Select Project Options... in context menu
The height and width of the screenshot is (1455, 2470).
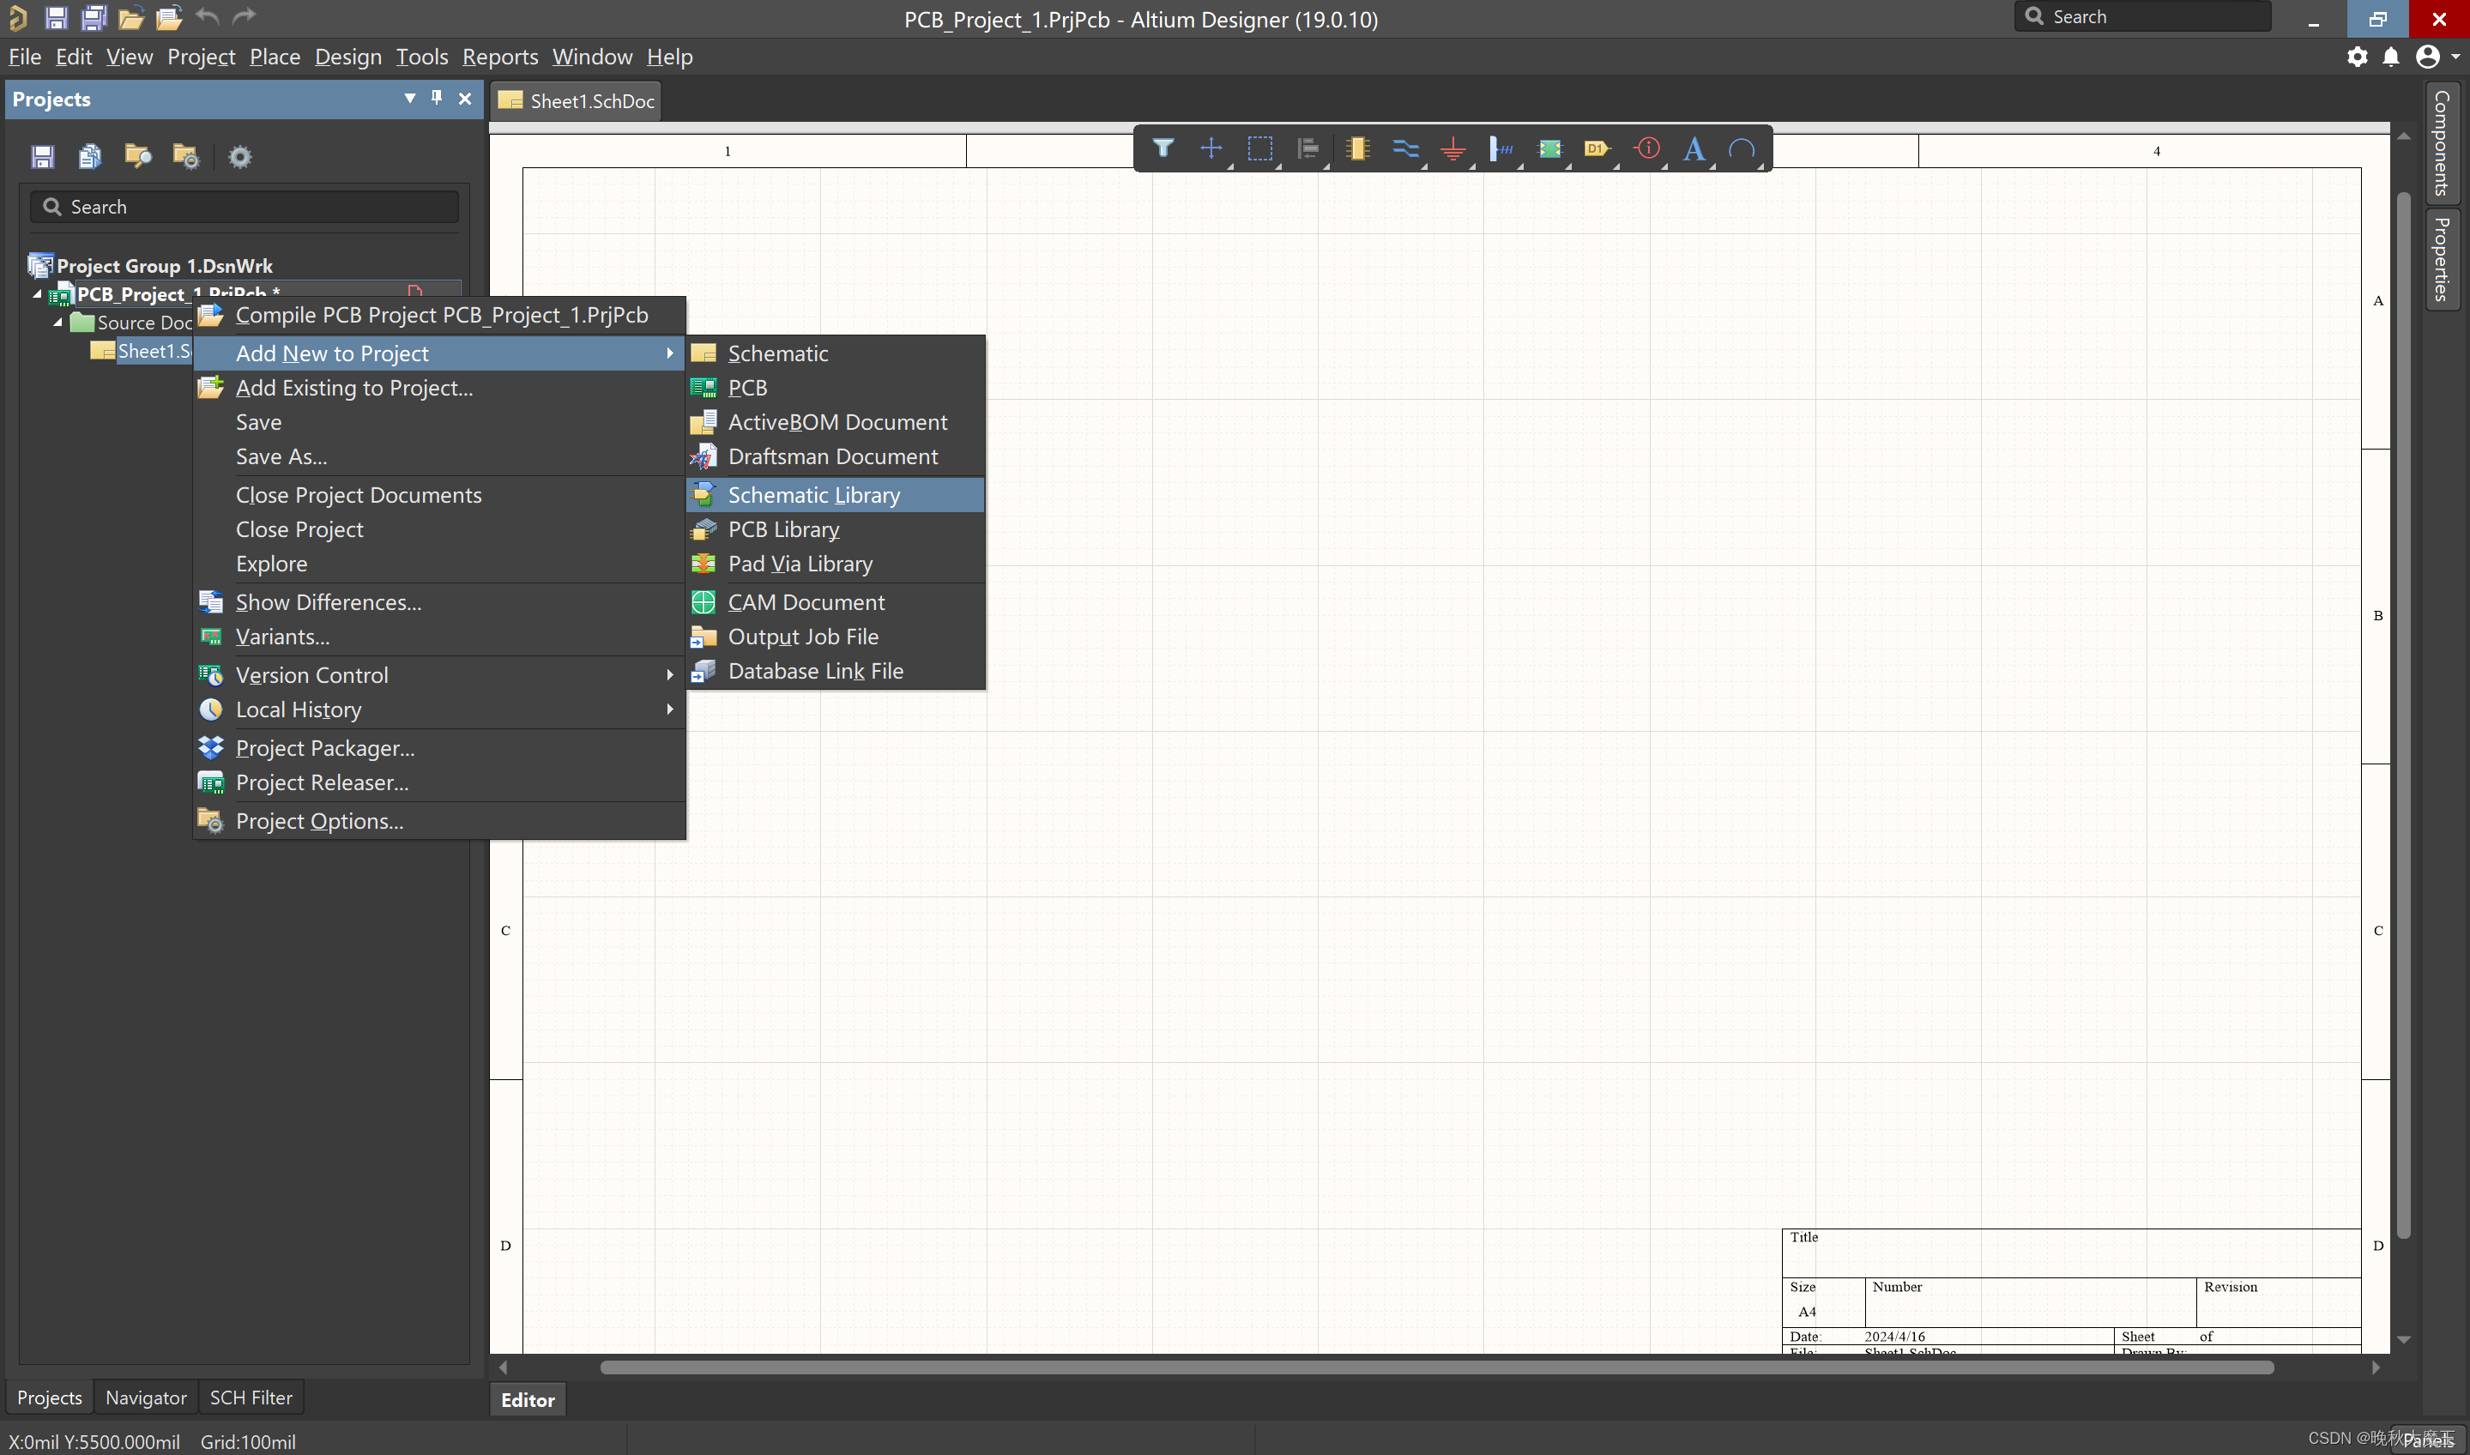click(318, 821)
